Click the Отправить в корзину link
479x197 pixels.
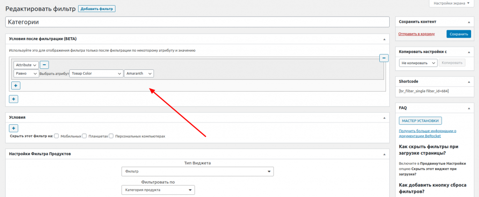[416, 34]
